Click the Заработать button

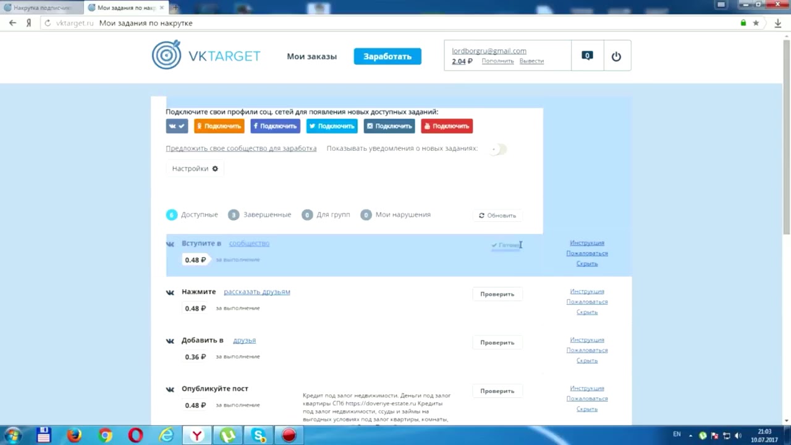click(x=387, y=56)
